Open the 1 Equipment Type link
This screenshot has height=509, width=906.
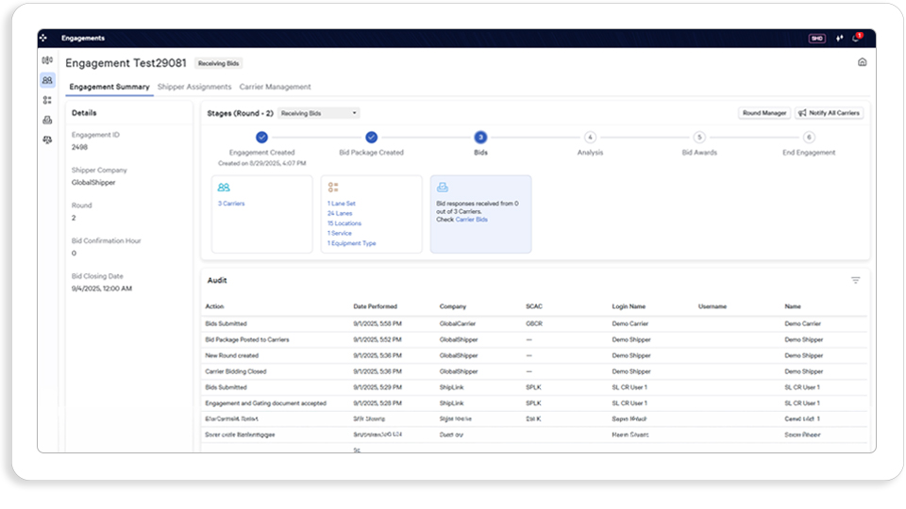coord(351,243)
